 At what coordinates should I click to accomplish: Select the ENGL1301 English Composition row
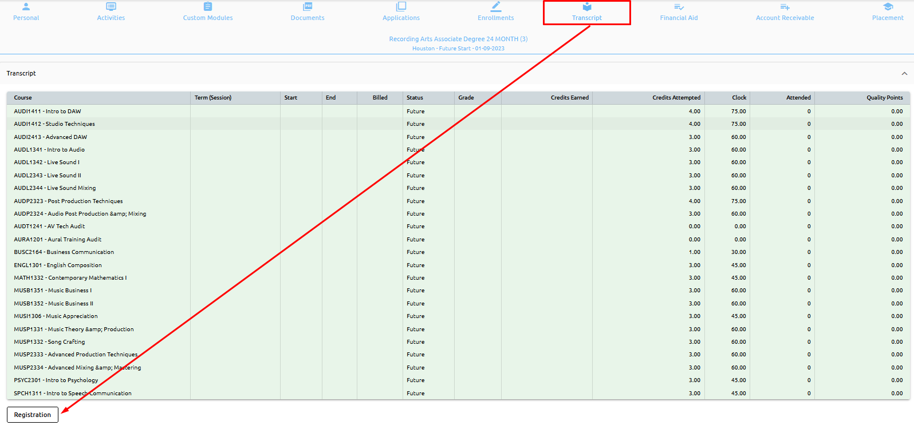(x=58, y=265)
